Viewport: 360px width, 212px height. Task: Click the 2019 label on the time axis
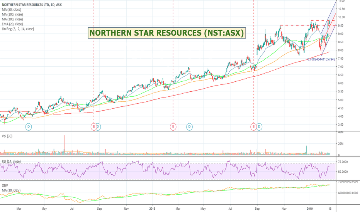[x=310, y=209]
